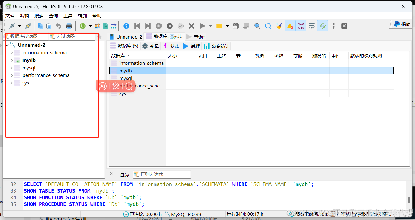Image resolution: width=415 pixels, height=220 pixels.
Task: Click the semicolon delimiter icon
Action: (333, 26)
